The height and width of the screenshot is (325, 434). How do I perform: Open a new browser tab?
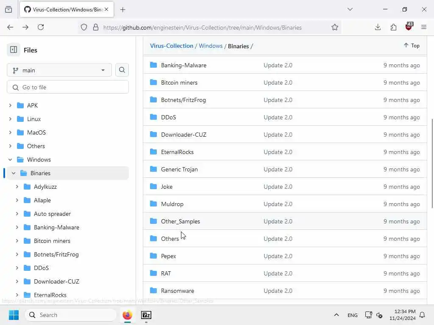(x=122, y=10)
